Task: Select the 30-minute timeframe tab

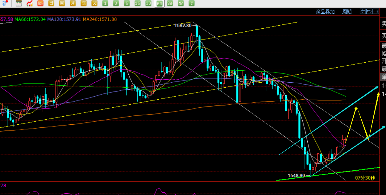Action: pos(148,3)
